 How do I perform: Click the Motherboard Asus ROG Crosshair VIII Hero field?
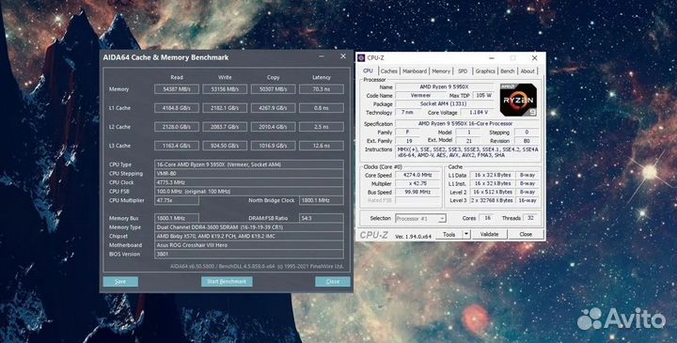(x=249, y=245)
